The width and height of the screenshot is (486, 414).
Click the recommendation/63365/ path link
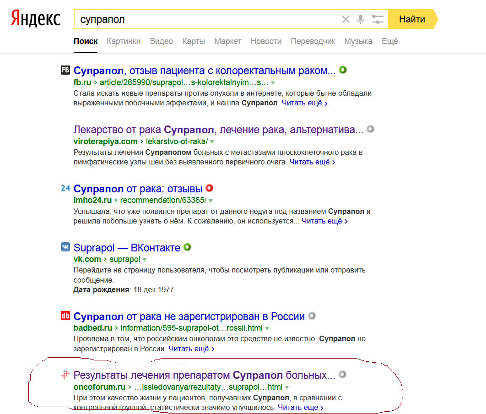[163, 200]
